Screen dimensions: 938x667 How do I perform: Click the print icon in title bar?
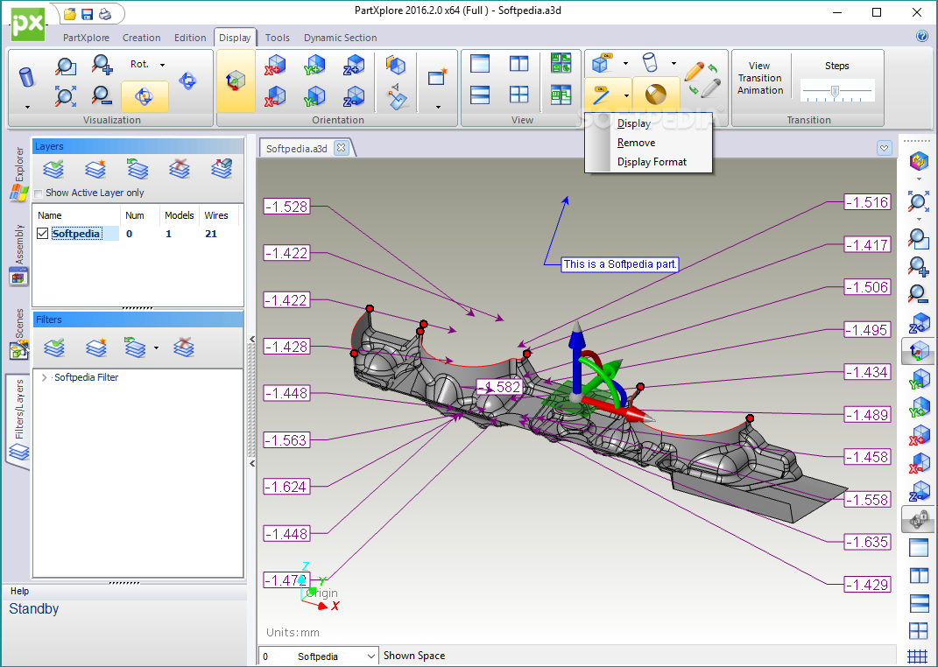pyautogui.click(x=105, y=14)
